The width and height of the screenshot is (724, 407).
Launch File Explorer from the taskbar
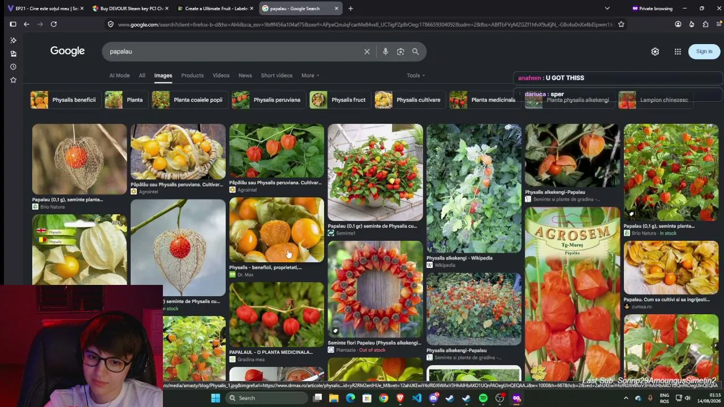334,398
